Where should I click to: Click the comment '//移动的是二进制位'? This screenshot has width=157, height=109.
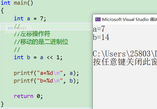click(41, 42)
